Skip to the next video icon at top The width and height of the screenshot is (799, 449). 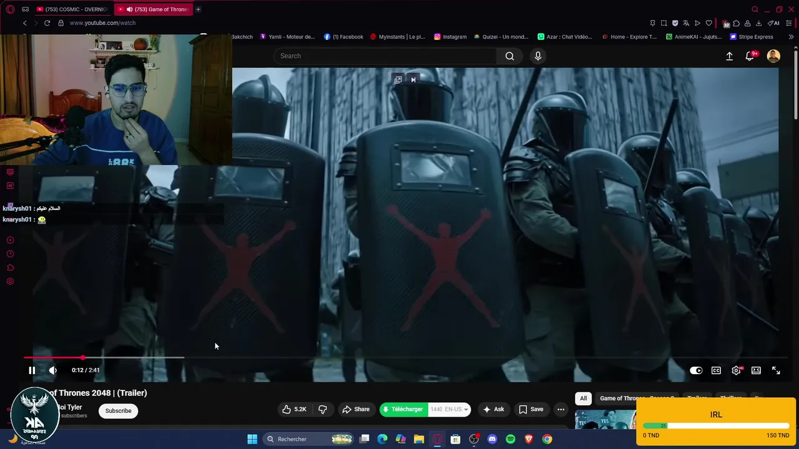[x=413, y=80]
